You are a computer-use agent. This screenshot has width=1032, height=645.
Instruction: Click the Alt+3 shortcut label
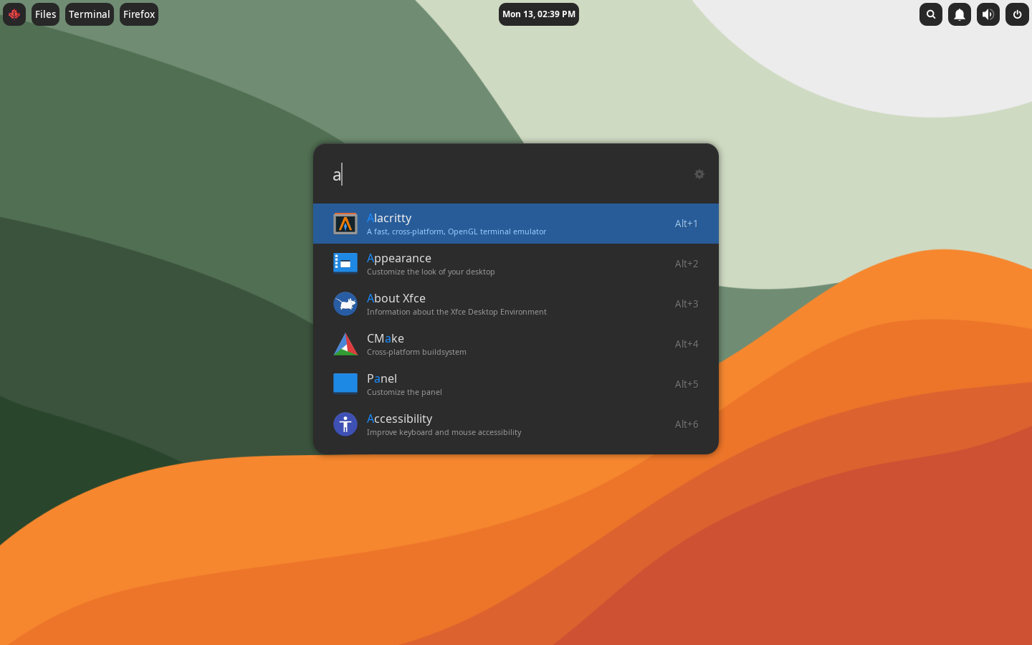[x=687, y=304]
